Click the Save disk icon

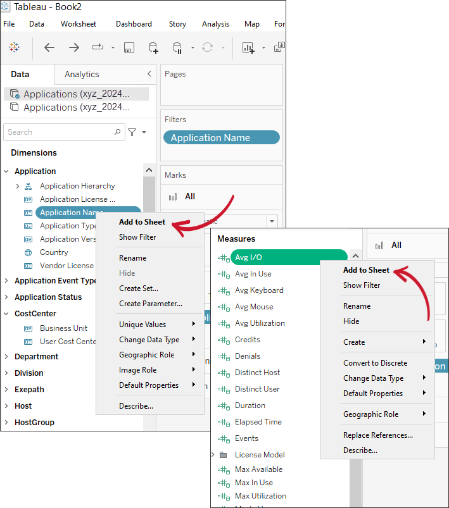coord(129,47)
